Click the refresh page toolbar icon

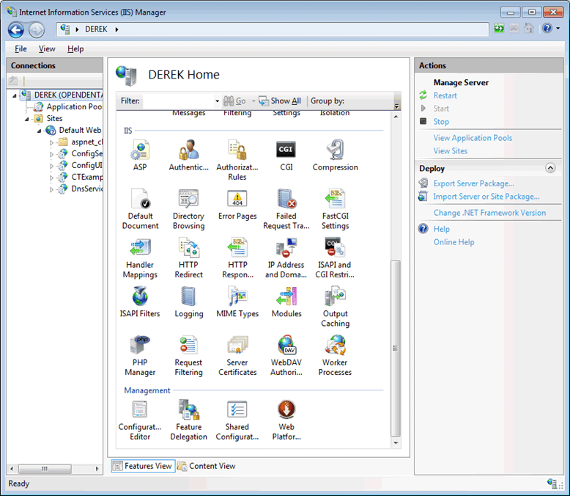point(499,28)
